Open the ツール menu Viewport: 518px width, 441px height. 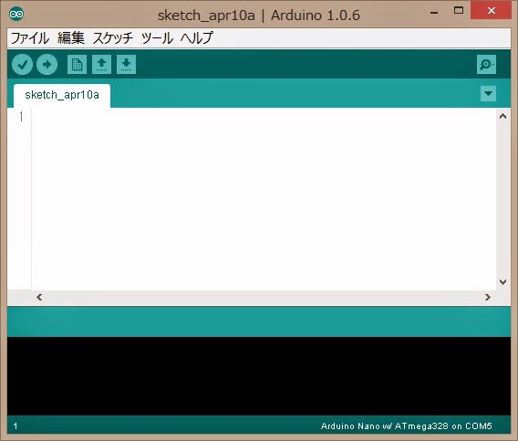coord(157,38)
